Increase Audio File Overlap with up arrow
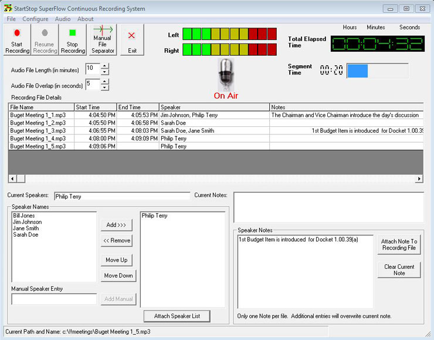The height and width of the screenshot is (340, 434). pos(104,82)
